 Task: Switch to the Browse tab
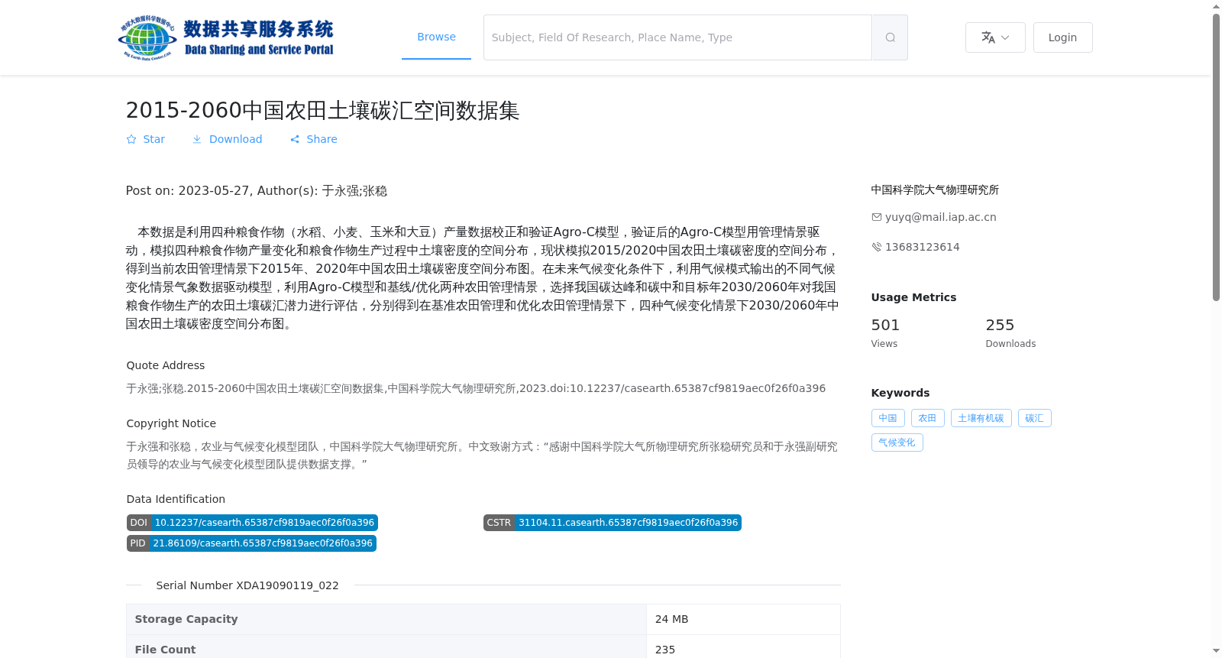(436, 37)
